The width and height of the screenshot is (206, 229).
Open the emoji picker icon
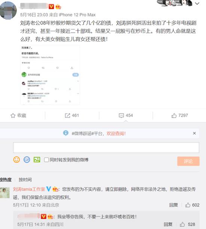tap(16, 160)
